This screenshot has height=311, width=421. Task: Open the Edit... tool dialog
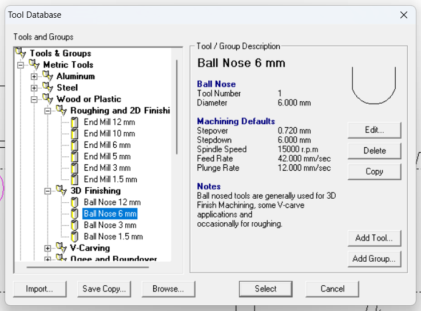(x=374, y=130)
